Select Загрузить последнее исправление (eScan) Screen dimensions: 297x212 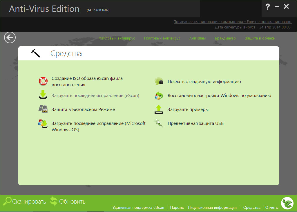coord(95,95)
